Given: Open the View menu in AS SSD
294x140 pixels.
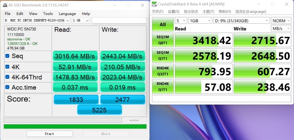Looking at the screenshot, I should tap(33, 14).
